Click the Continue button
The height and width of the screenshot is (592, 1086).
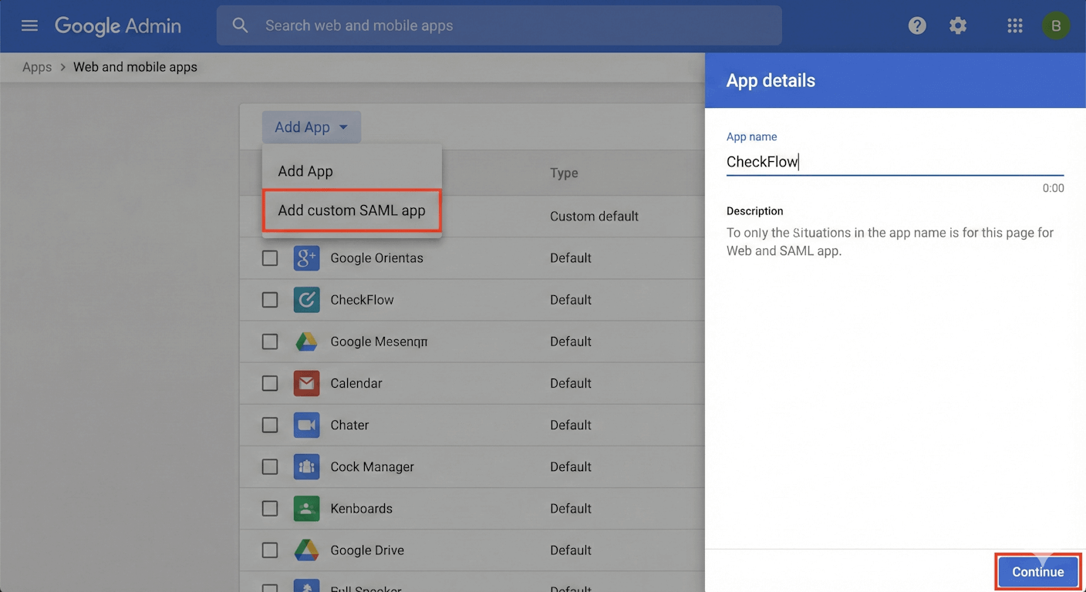point(1037,571)
